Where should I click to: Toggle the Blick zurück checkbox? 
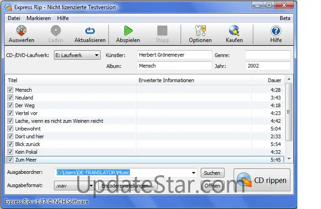[10, 144]
